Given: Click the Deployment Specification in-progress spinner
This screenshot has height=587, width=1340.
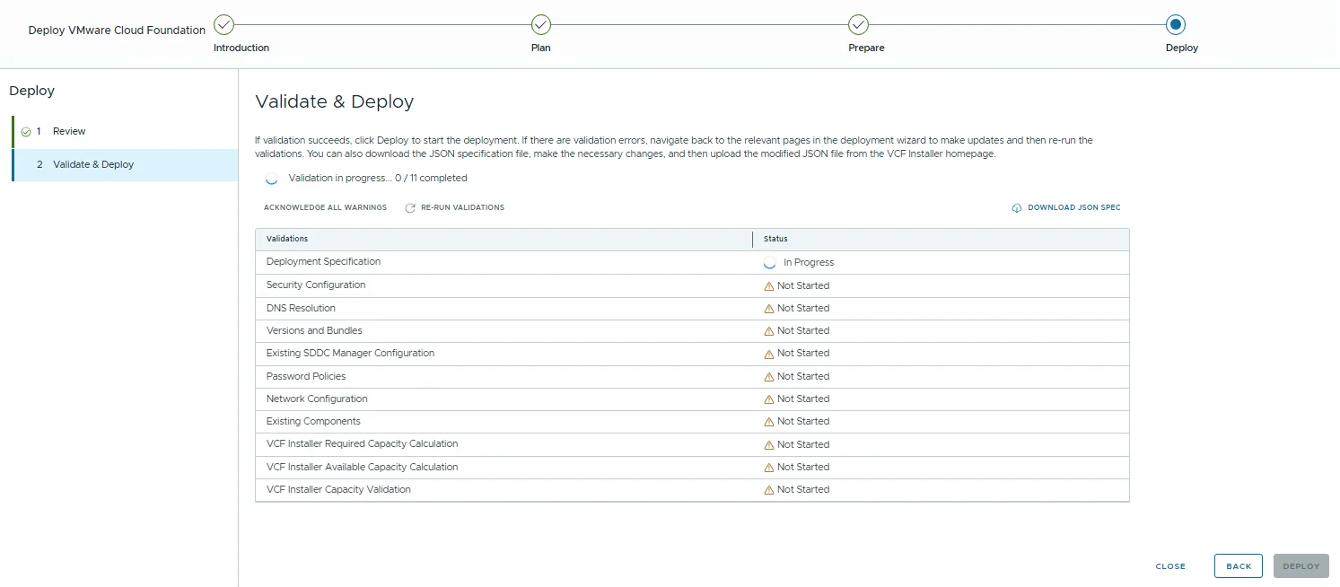Looking at the screenshot, I should [x=769, y=263].
